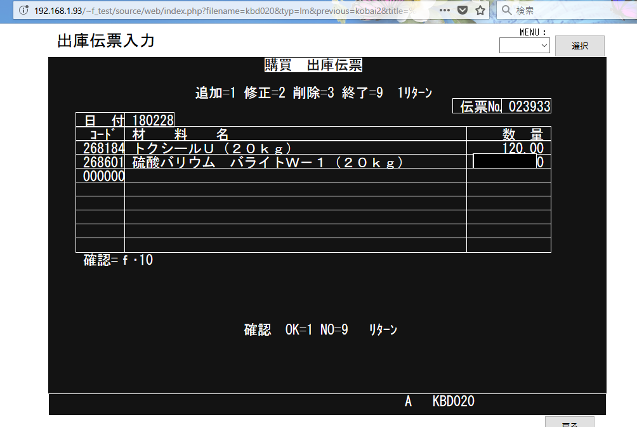The height and width of the screenshot is (427, 637).
Task: Bookmark this page with the star icon
Action: tap(480, 10)
